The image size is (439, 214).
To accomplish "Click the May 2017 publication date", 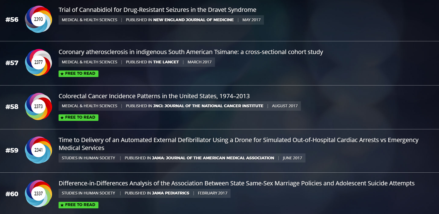I will [x=251, y=20].
